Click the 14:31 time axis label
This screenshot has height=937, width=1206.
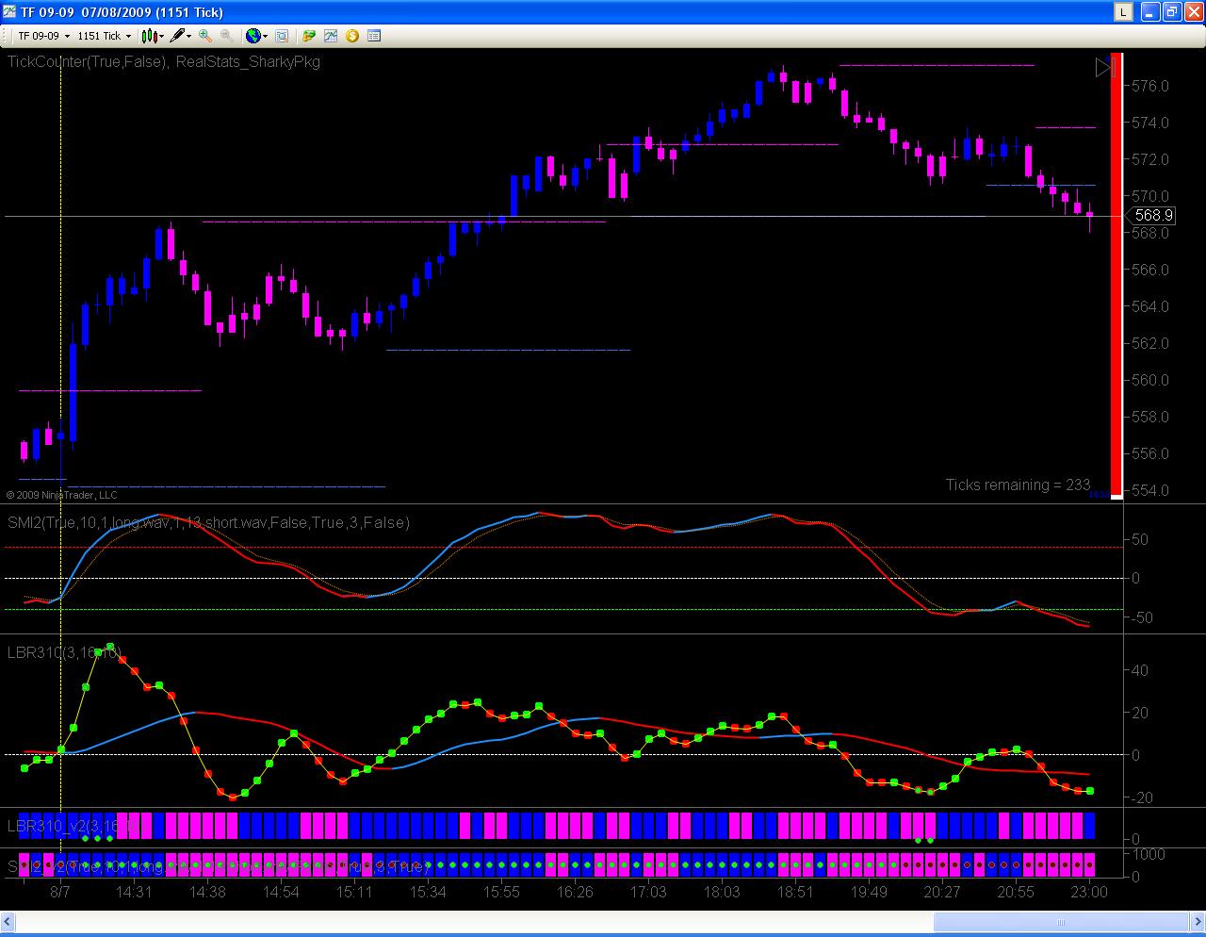click(x=134, y=892)
